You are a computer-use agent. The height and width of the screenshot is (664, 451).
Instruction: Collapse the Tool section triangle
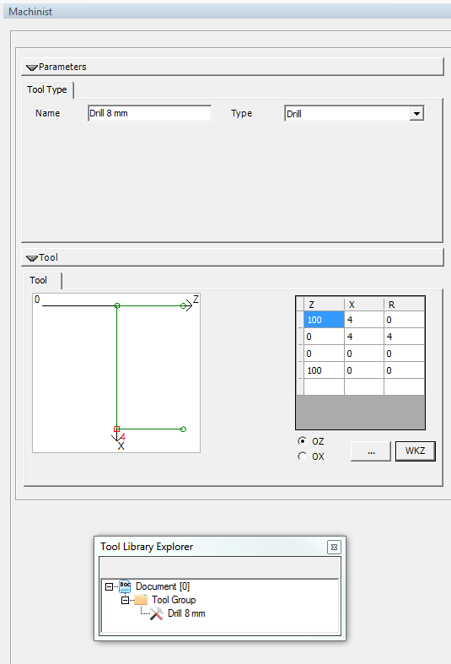[x=32, y=258]
